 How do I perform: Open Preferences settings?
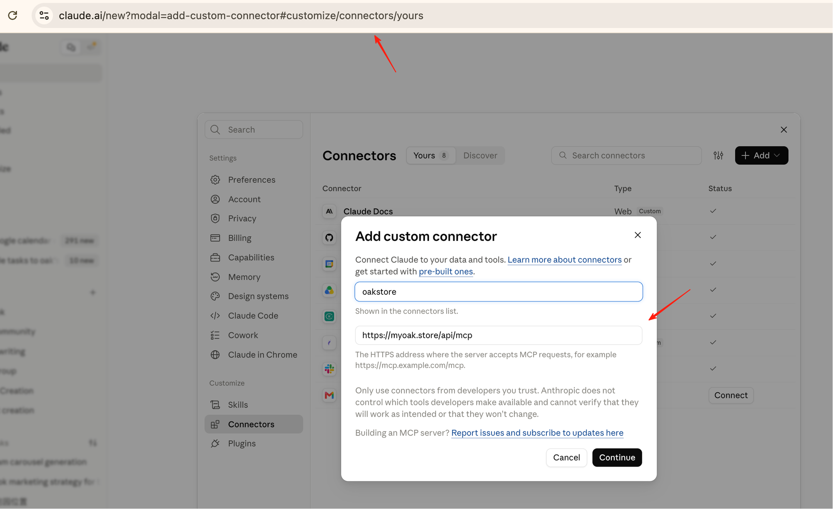(254, 180)
